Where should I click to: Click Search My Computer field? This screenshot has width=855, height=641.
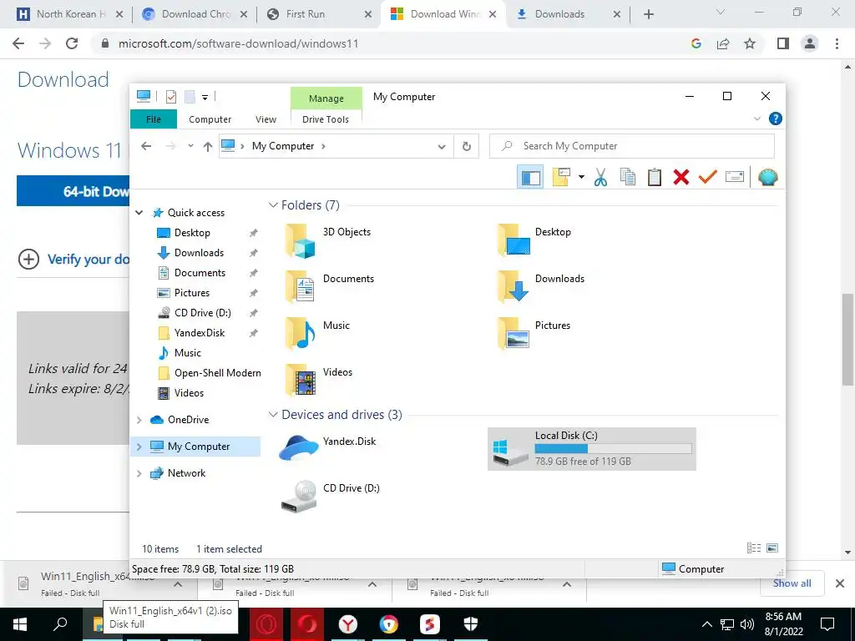click(x=631, y=146)
